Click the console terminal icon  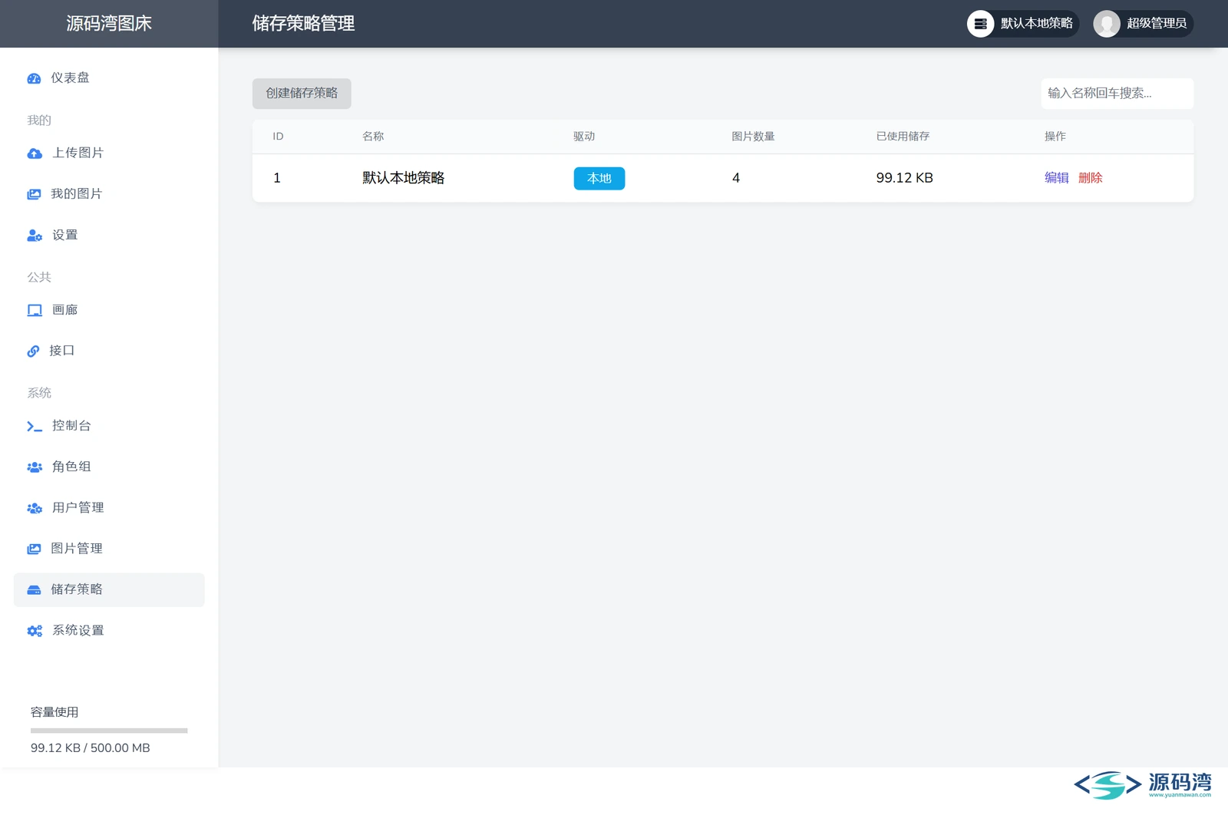(x=35, y=426)
